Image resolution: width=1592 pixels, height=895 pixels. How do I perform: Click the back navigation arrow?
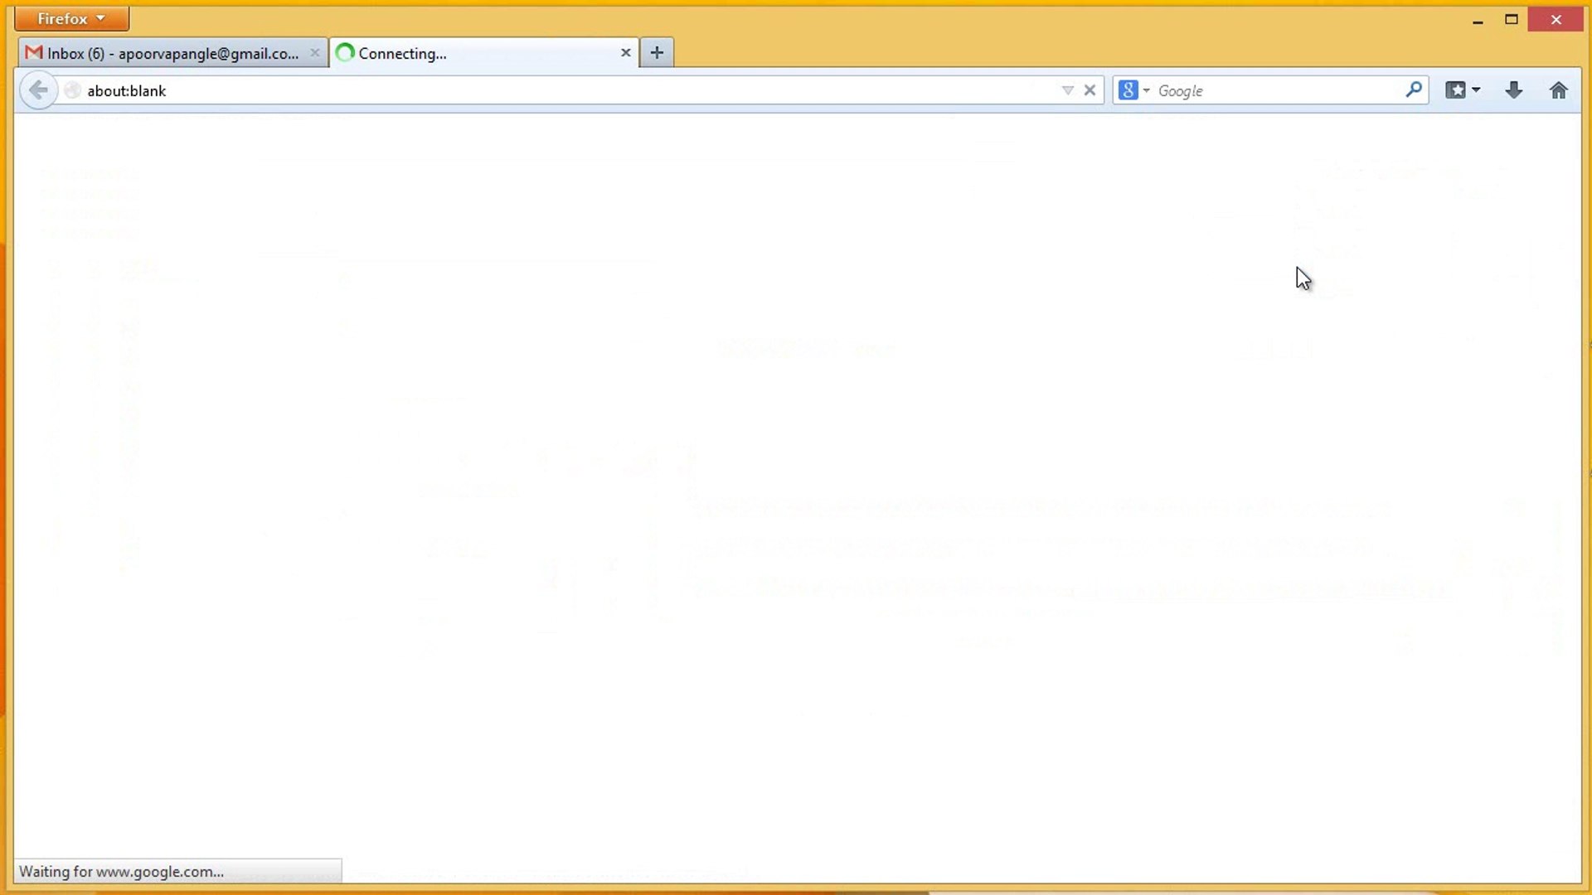click(37, 90)
